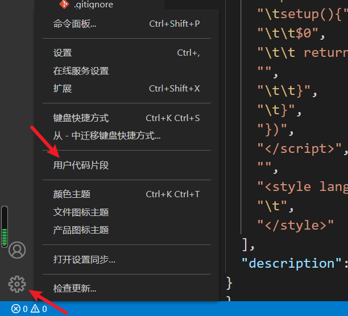Click the "\t\t return" line in editor

[x=303, y=53]
